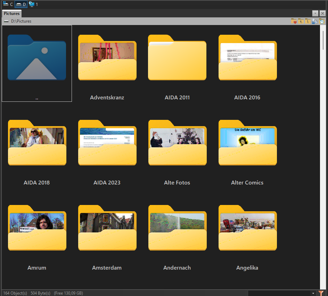Click the orange filter funnel icon
Viewport: 328px width, 296px height.
tap(321, 293)
